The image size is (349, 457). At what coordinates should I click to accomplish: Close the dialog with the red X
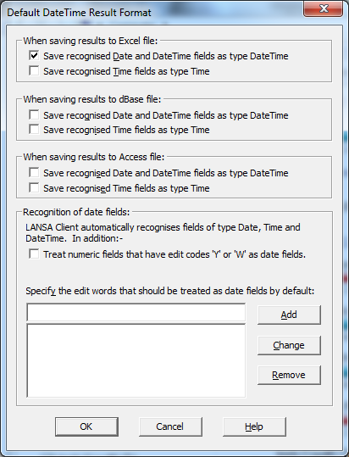[323, 9]
